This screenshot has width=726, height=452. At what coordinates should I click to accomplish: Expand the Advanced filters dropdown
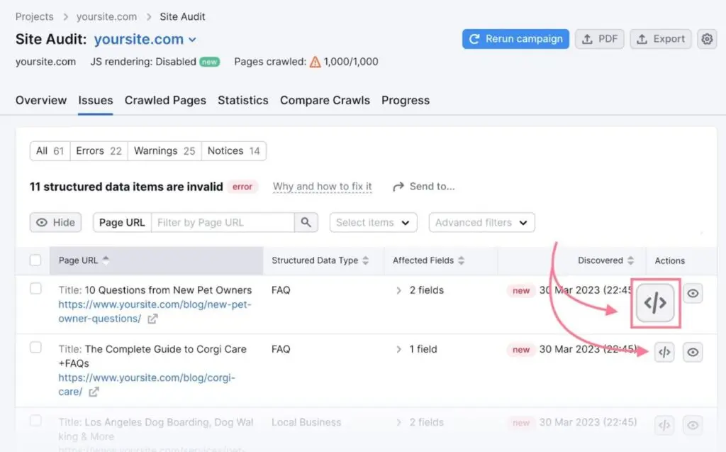pos(481,223)
